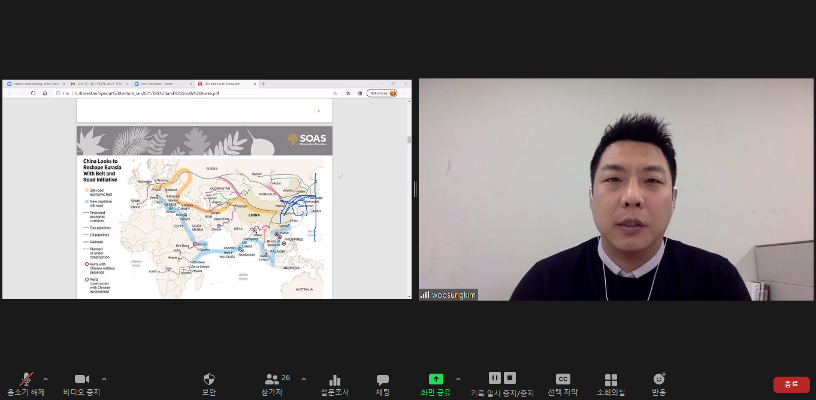Switch to the Post Attendee - Zoom tab
This screenshot has height=400, width=816.
pyautogui.click(x=162, y=84)
